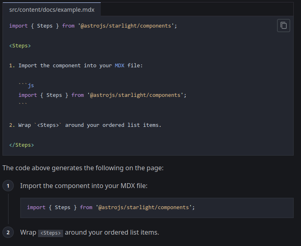The height and width of the screenshot is (246, 301).
Task: Click the step 2 number circle
Action: coord(8,233)
